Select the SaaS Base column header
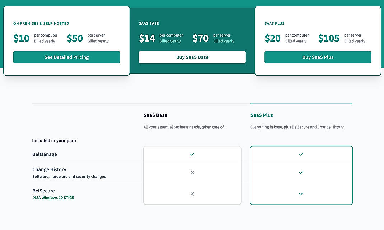The image size is (384, 230). click(155, 115)
